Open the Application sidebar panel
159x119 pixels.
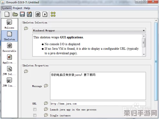coord(9,59)
